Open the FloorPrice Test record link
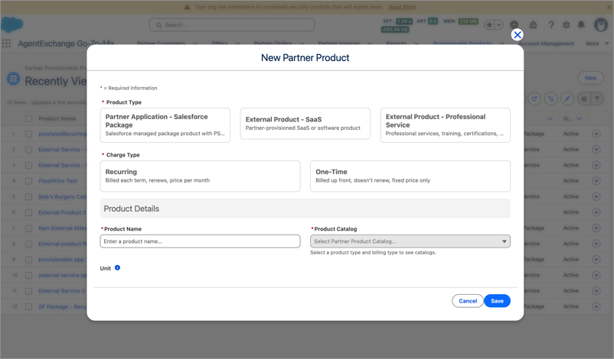This screenshot has height=359, width=614. tap(57, 181)
